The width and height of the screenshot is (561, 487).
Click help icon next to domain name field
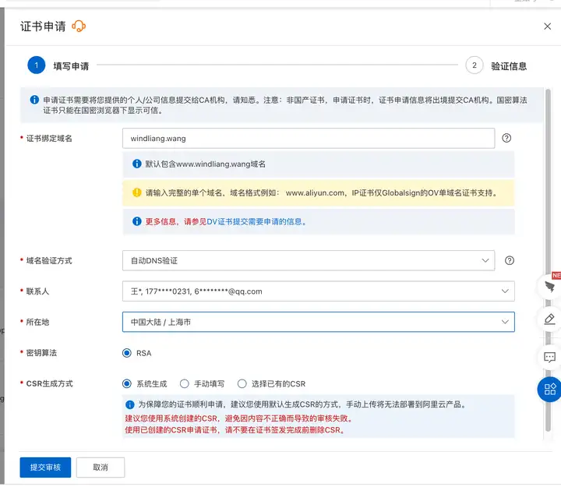[x=506, y=138]
